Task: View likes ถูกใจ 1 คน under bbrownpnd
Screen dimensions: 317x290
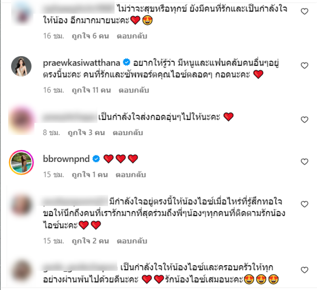Action: click(x=90, y=175)
